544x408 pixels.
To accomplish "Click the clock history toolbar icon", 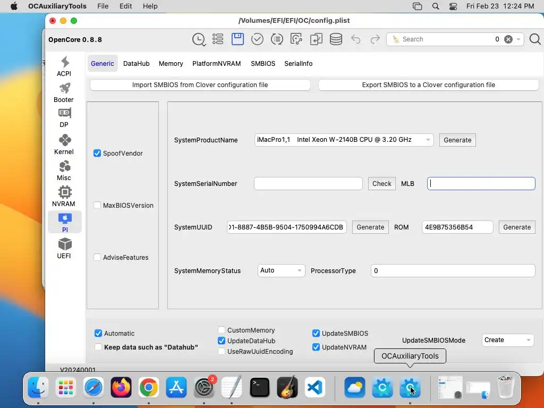I will coord(199,39).
